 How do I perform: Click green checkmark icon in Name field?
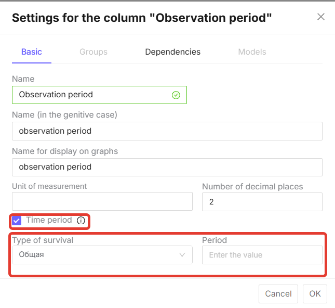tap(176, 95)
